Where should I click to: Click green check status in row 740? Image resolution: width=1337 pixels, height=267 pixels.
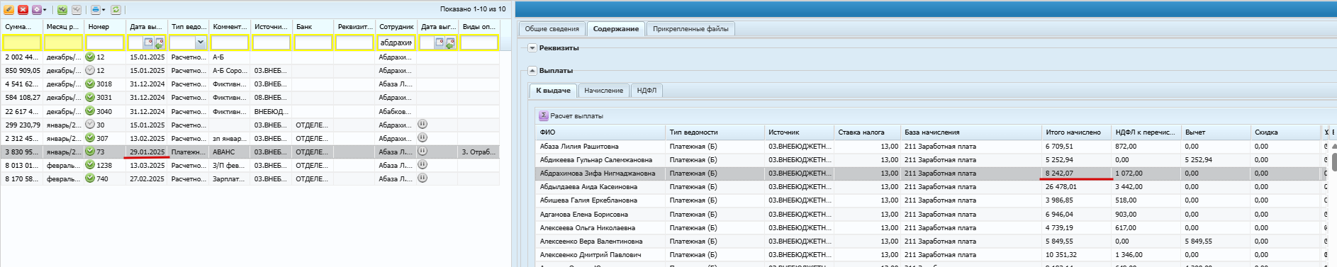coord(90,178)
